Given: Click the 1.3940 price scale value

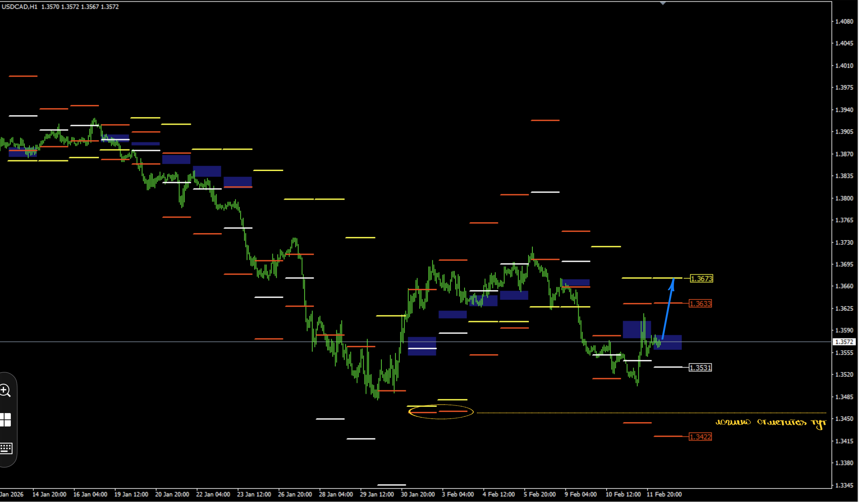Looking at the screenshot, I should (844, 110).
